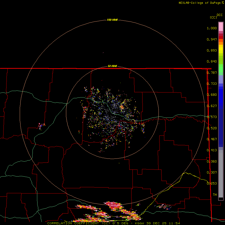Click the 11:54 timestamp text
This screenshot has height=225, width=225.
coord(174,223)
